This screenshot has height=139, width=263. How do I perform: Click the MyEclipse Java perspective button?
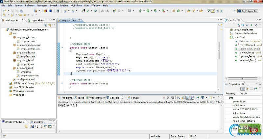(x=248, y=11)
